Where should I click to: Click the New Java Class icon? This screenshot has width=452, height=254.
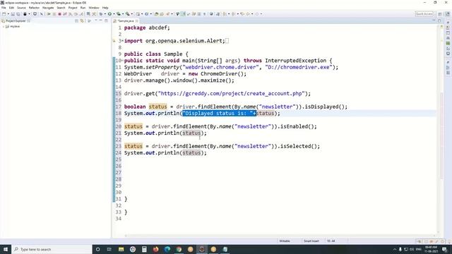147,14
